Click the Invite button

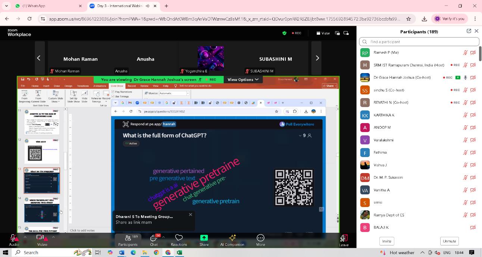pyautogui.click(x=386, y=241)
